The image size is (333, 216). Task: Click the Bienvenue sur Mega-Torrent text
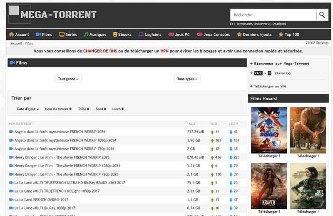(282, 64)
